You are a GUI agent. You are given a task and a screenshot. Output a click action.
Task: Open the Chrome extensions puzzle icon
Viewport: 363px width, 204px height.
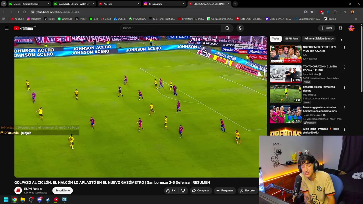click(x=335, y=12)
